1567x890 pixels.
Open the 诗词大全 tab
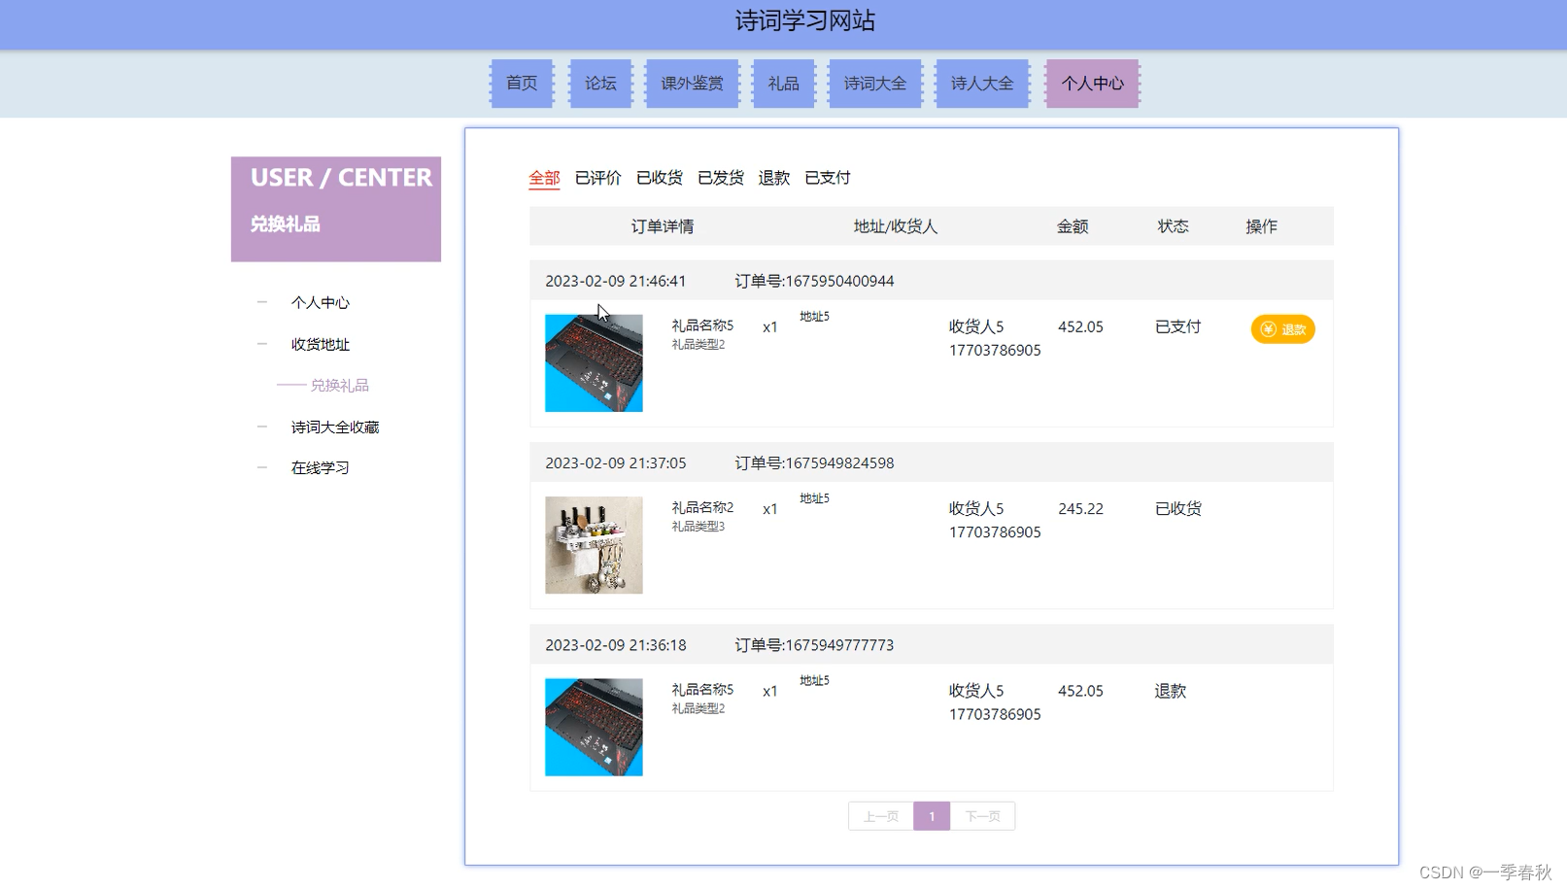(x=874, y=83)
